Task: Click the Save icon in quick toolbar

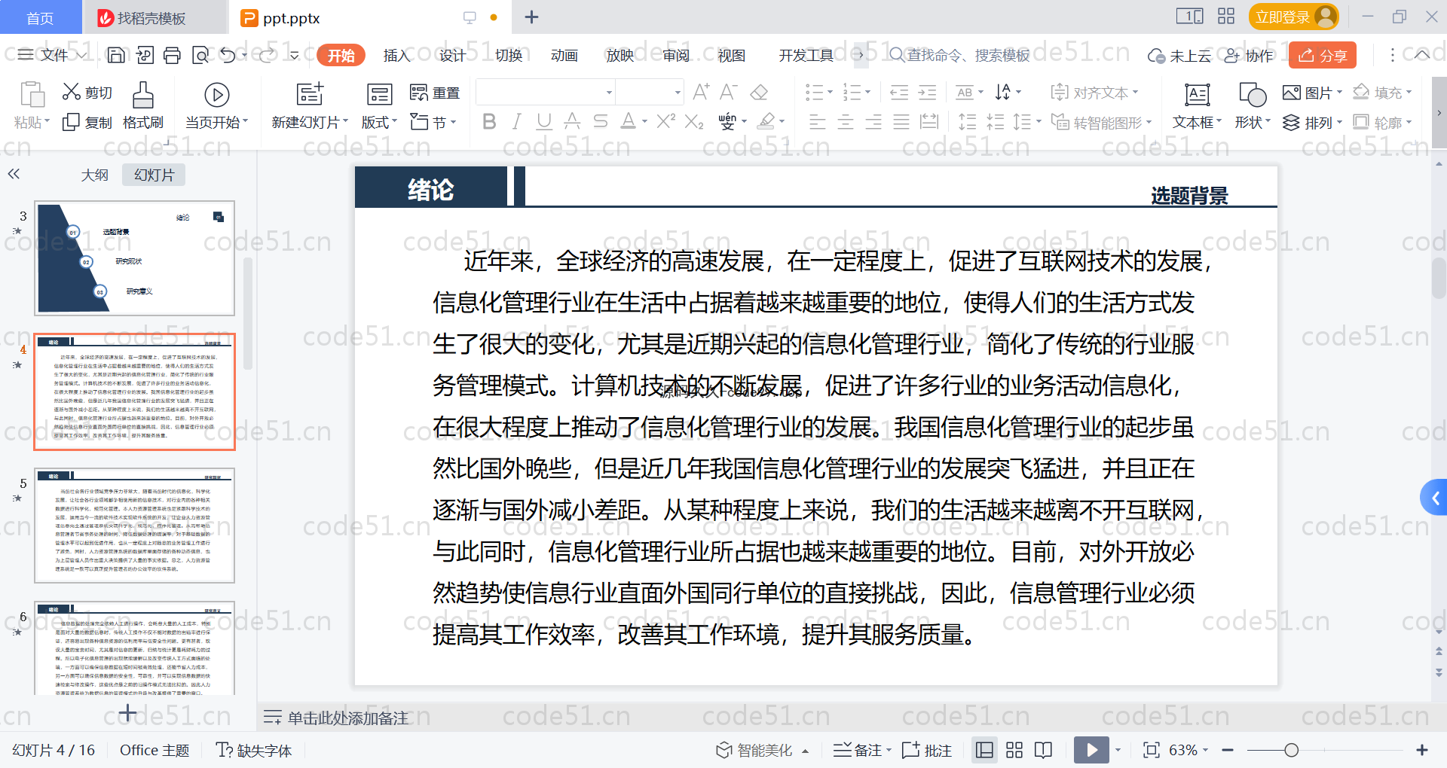Action: tap(116, 55)
